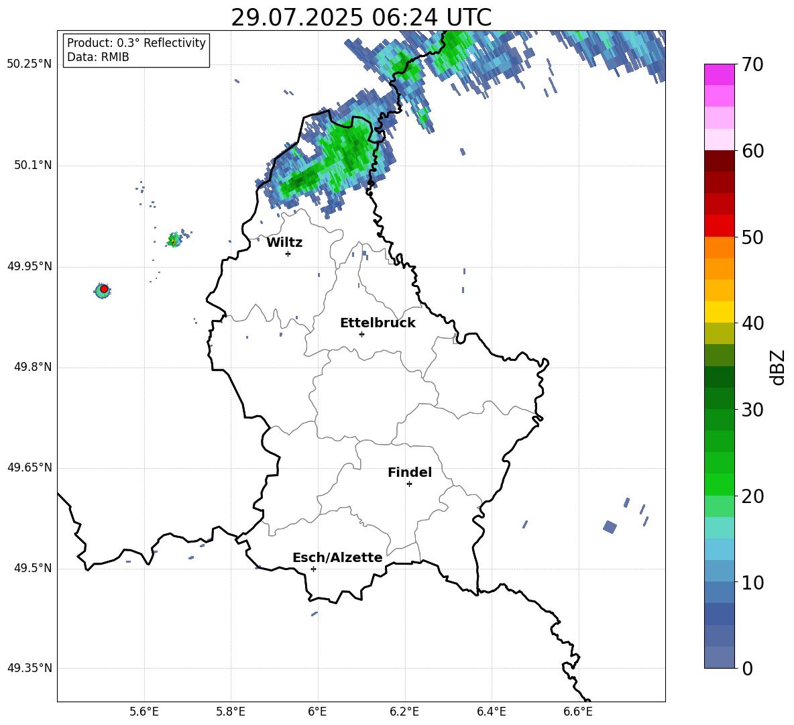This screenshot has height=725, width=794.
Task: Click the red dot radar marker
Action: [x=104, y=288]
